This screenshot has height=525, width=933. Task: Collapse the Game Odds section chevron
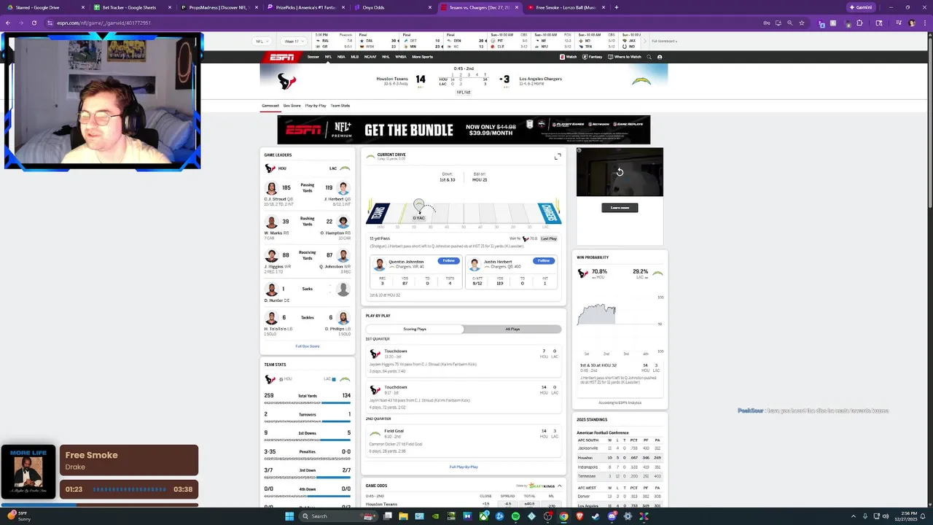pos(559,486)
